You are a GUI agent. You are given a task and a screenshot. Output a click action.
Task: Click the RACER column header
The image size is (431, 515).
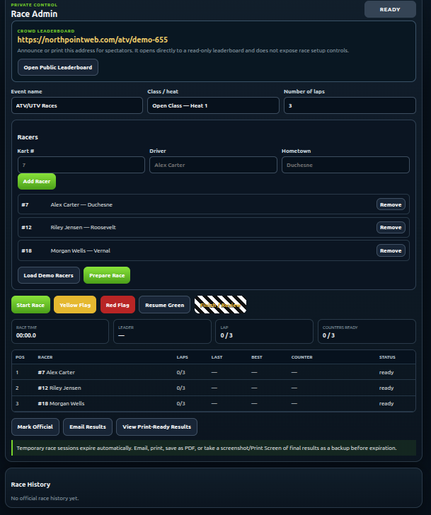pyautogui.click(x=45, y=357)
